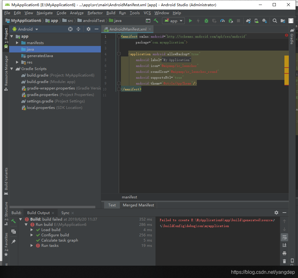The width and height of the screenshot is (298, 278).
Task: Expand the Load build node
Action: tap(32, 230)
